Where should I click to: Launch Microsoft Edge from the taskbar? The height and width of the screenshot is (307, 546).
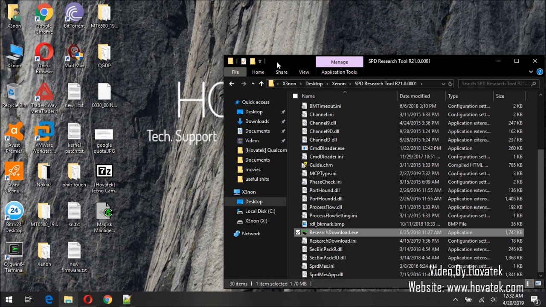pos(49,299)
